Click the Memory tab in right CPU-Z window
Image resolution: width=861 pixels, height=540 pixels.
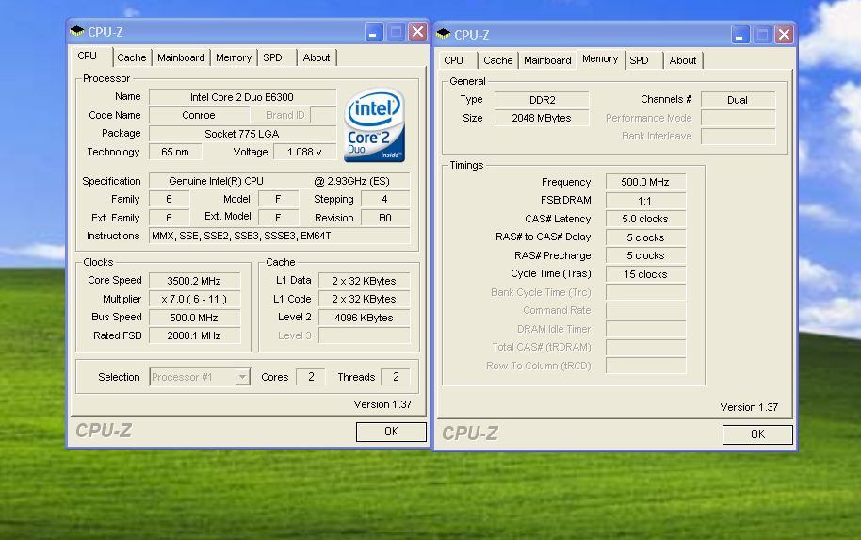point(600,58)
